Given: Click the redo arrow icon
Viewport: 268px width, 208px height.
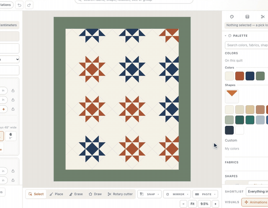Looking at the screenshot, I should (x=29, y=5).
